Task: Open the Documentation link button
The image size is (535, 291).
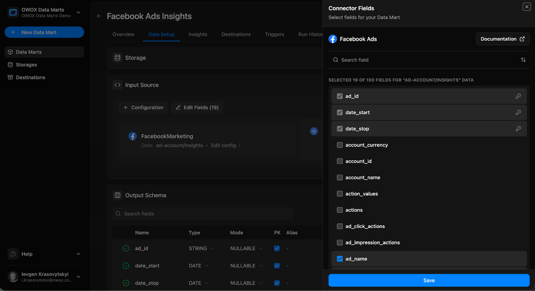Action: point(503,39)
